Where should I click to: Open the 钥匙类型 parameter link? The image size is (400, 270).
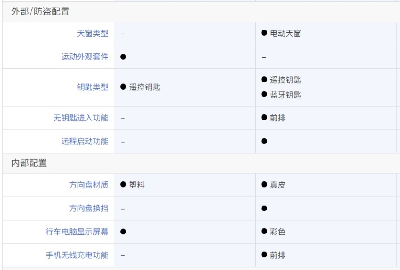92,87
